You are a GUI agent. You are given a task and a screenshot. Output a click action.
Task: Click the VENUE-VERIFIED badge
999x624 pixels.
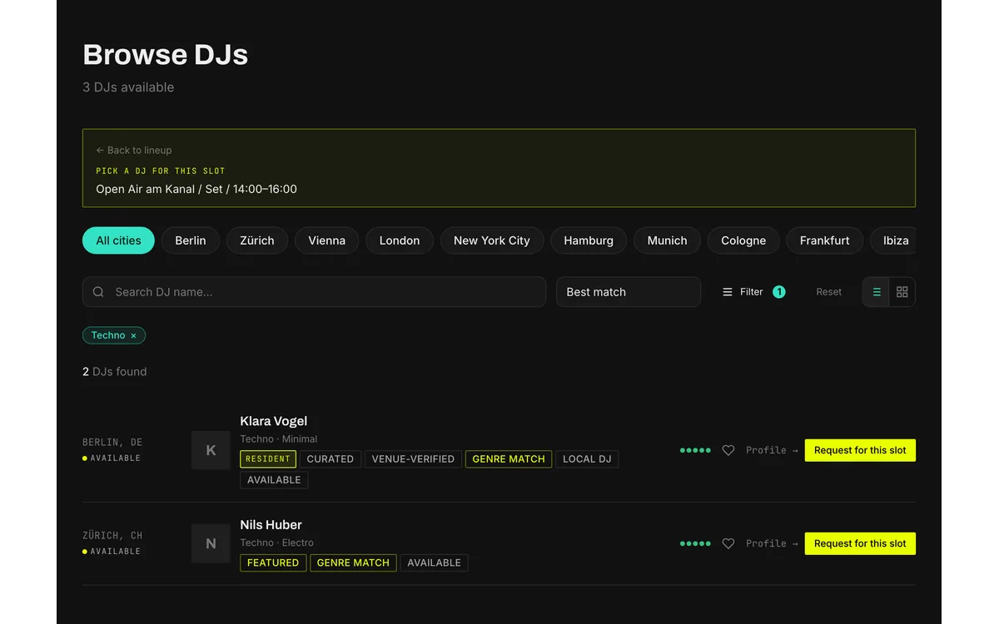click(x=413, y=459)
